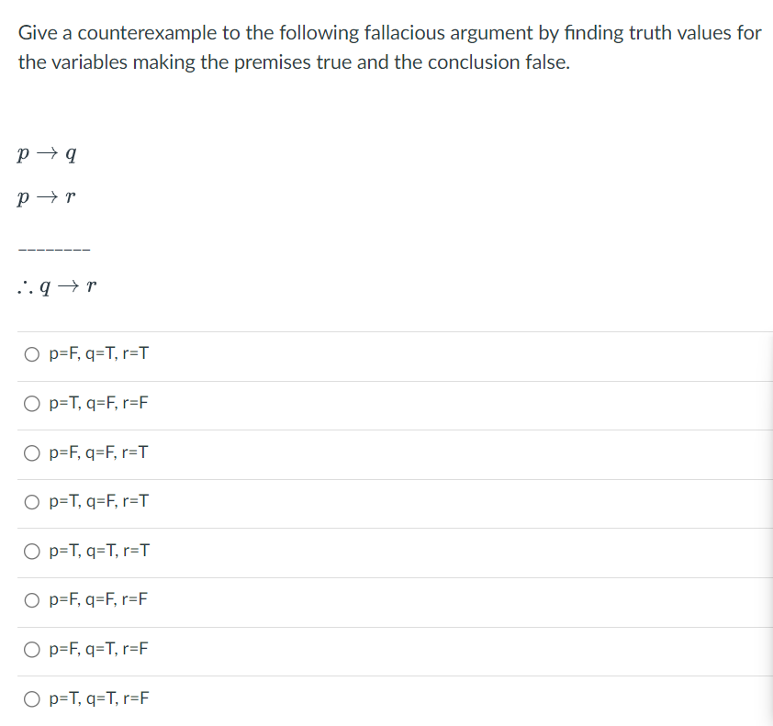
Task: Click the text label p=T, q=T, r=F
Action: pos(97,698)
